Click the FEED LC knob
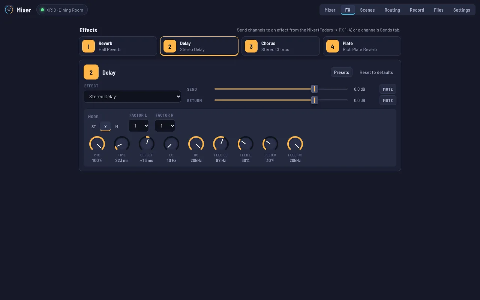Screen dimensions: 480x300 coord(221,144)
